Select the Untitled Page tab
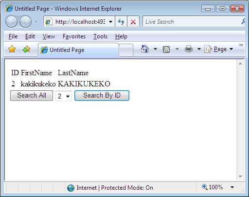The height and width of the screenshot is (197, 249). pyautogui.click(x=79, y=50)
